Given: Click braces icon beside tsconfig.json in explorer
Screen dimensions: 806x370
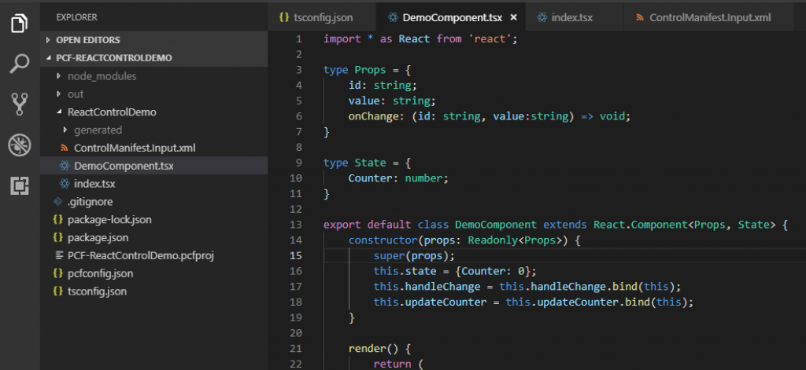Looking at the screenshot, I should coord(58,291).
